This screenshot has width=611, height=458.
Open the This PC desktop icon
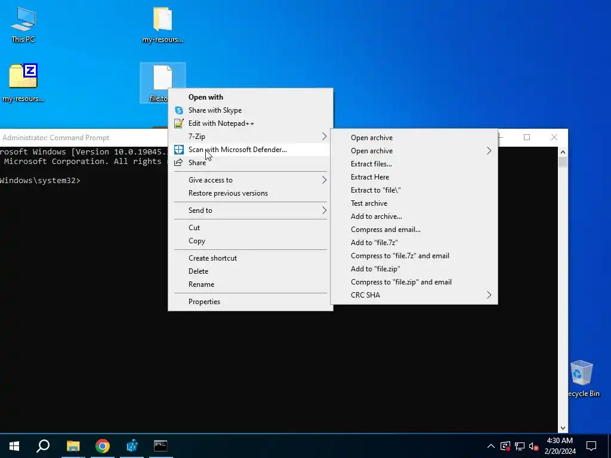(x=23, y=24)
